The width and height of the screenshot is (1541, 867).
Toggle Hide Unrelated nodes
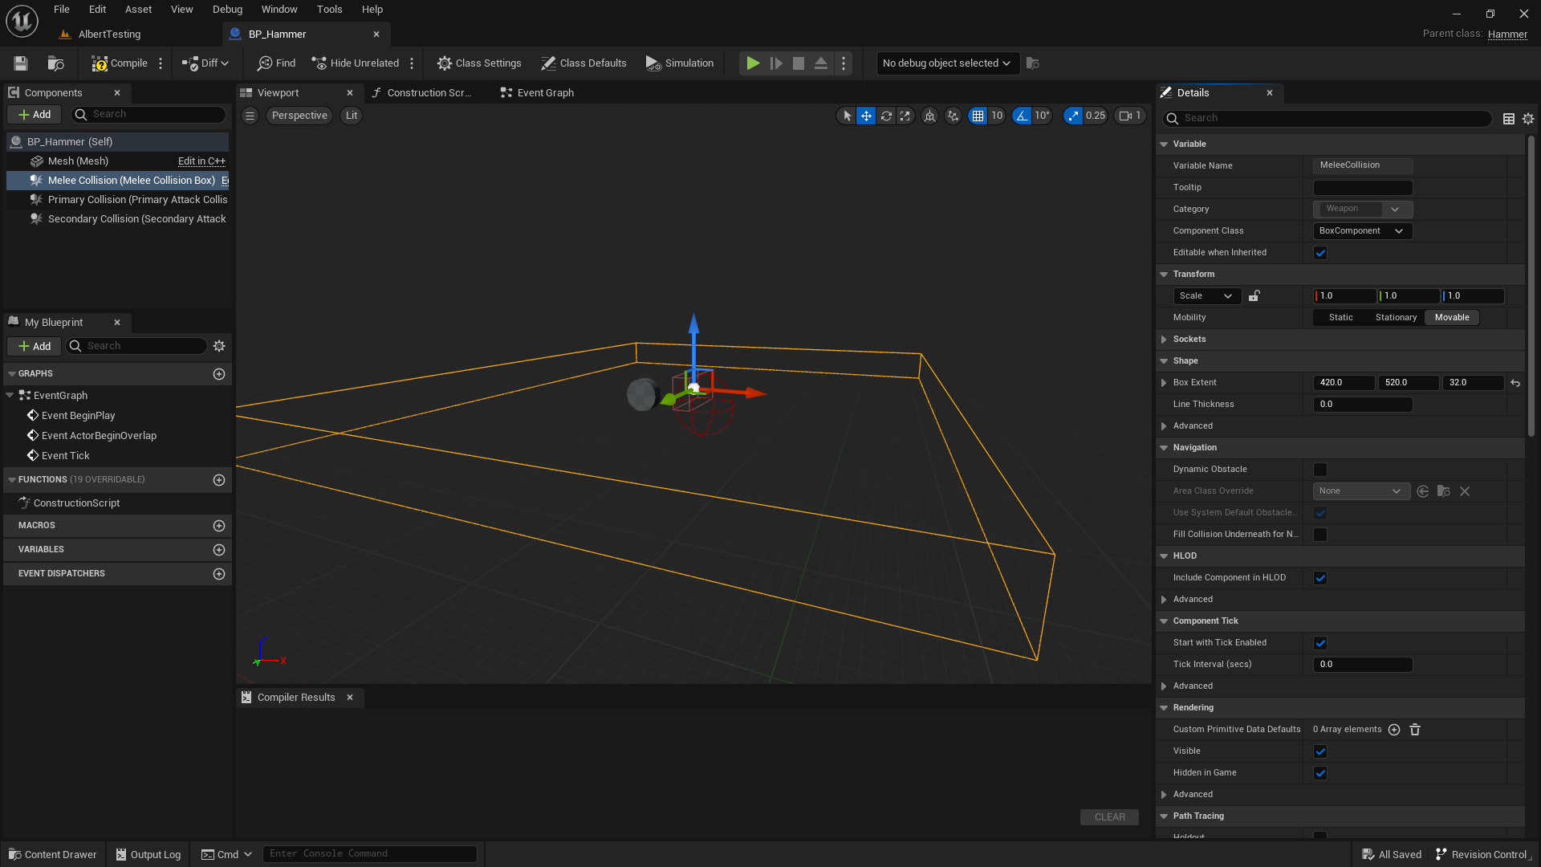354,63
